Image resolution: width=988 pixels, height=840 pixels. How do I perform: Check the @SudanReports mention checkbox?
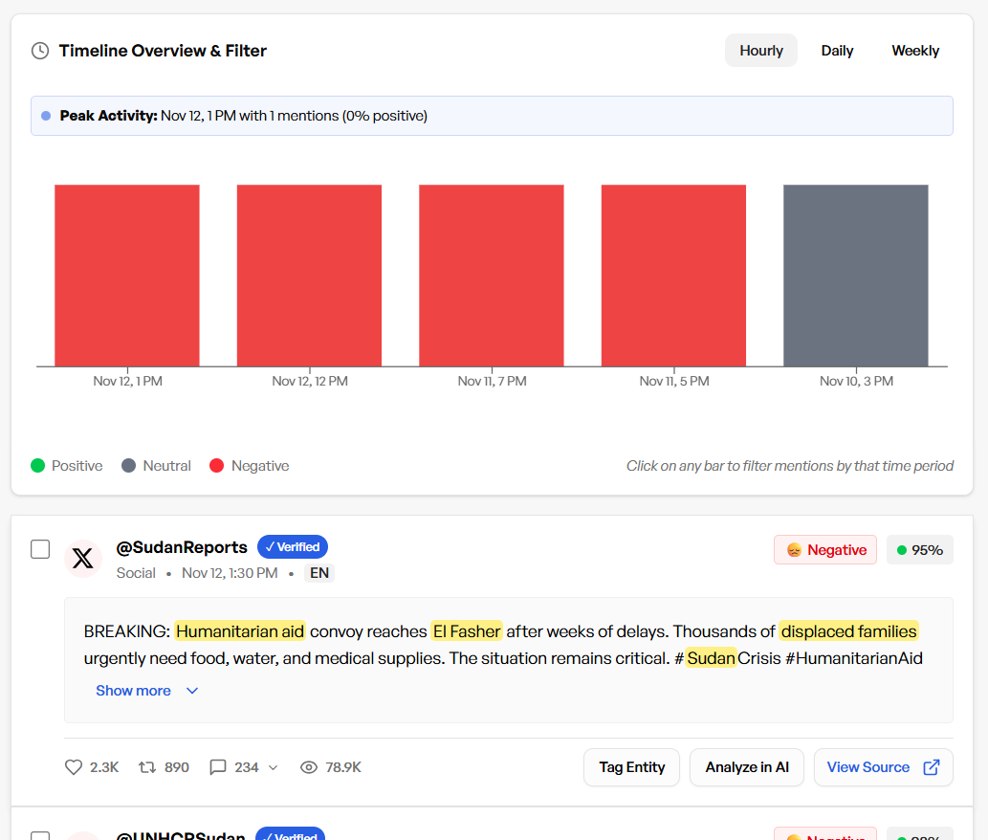40,549
